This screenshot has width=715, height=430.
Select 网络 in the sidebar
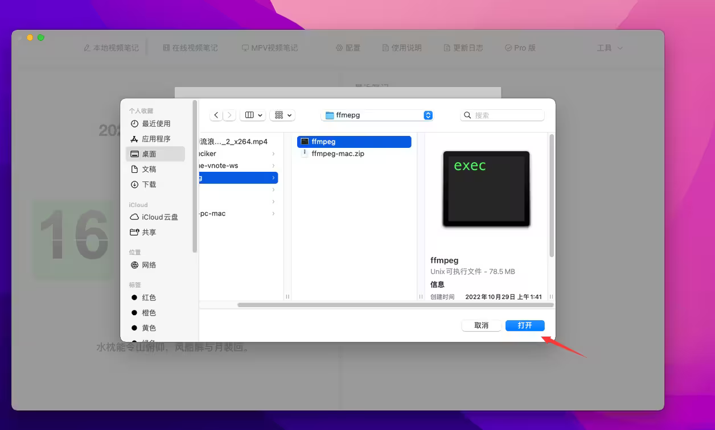point(155,265)
